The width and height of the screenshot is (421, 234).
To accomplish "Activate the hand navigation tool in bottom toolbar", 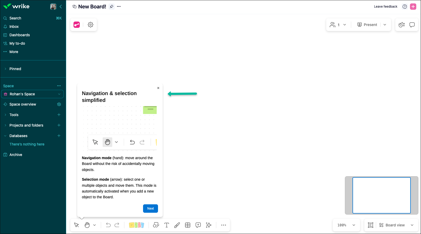I will pos(87,225).
